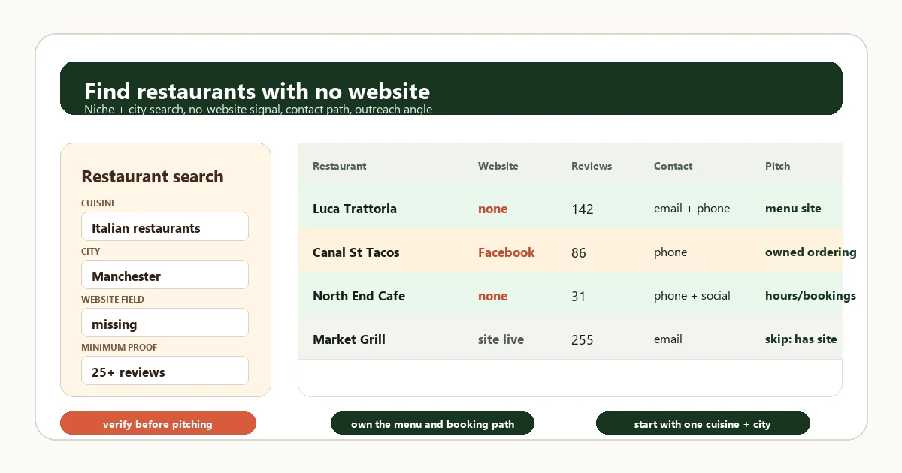Click the MINIMUM PROOF label
This screenshot has height=473, width=902.
click(x=120, y=348)
